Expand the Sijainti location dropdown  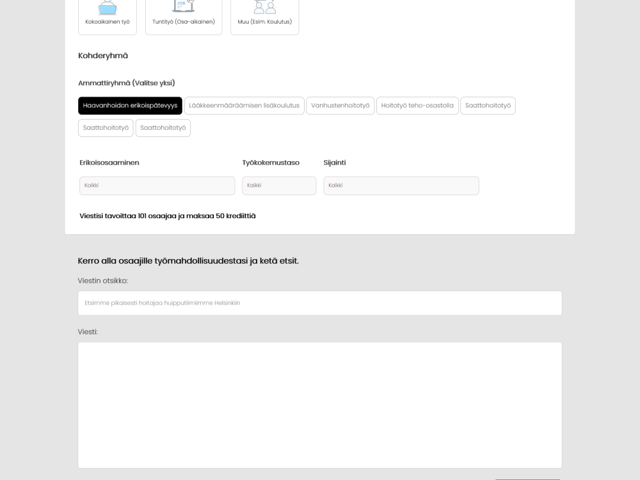coord(401,186)
